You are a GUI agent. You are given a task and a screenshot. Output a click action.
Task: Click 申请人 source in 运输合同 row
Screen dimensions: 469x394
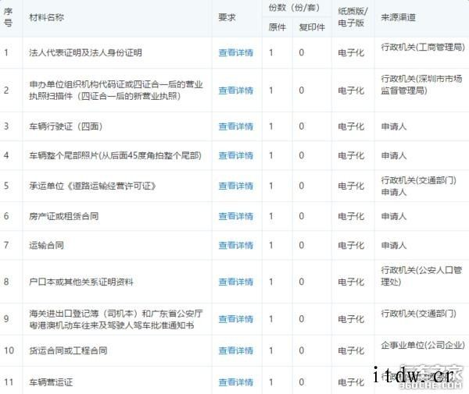(394, 245)
